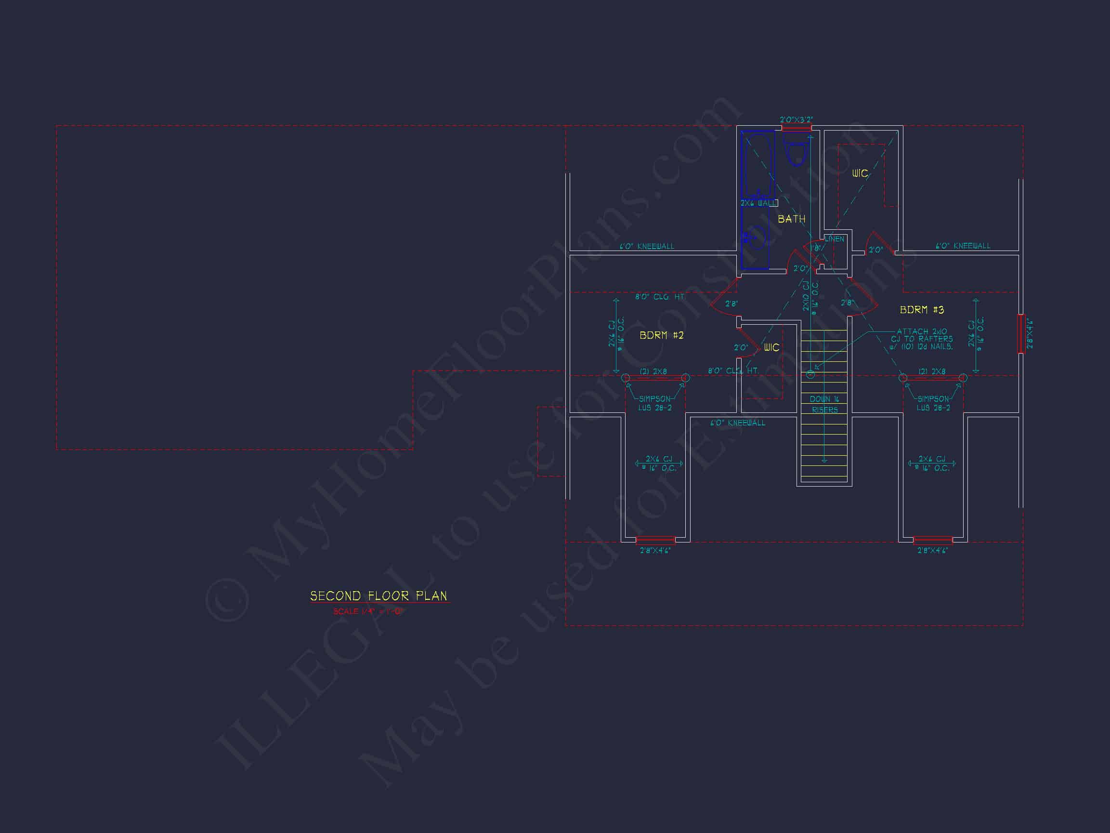
Task: Click the 2'0" door label of BDRM #3 closet
Action: coord(875,250)
